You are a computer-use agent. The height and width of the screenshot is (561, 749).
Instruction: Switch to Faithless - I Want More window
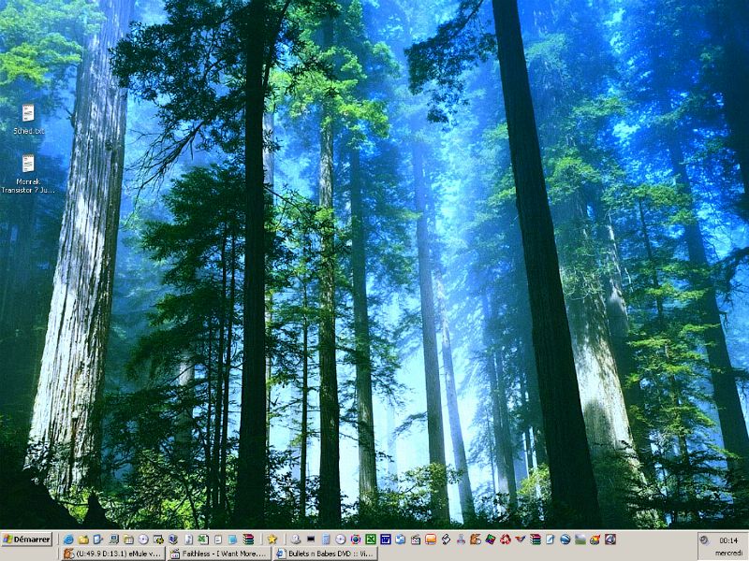219,554
